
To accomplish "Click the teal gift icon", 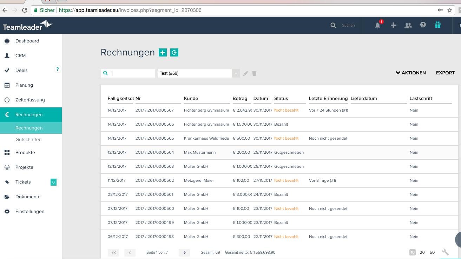I will 438,25.
